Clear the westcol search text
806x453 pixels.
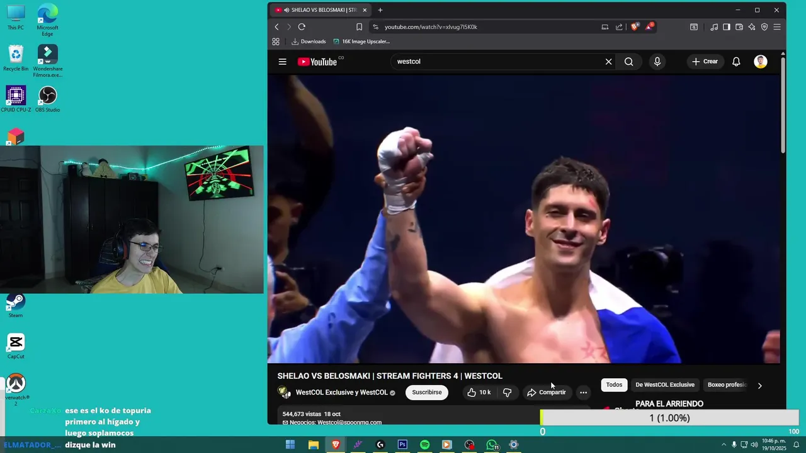pyautogui.click(x=608, y=62)
